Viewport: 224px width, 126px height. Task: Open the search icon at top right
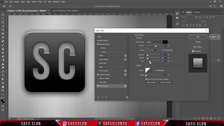pyautogui.click(x=210, y=6)
